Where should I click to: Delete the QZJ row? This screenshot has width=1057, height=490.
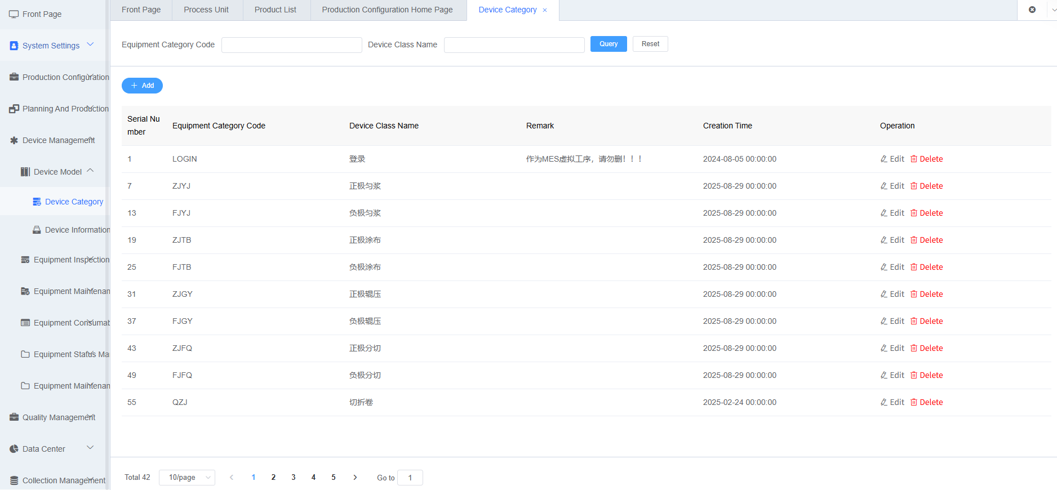927,402
